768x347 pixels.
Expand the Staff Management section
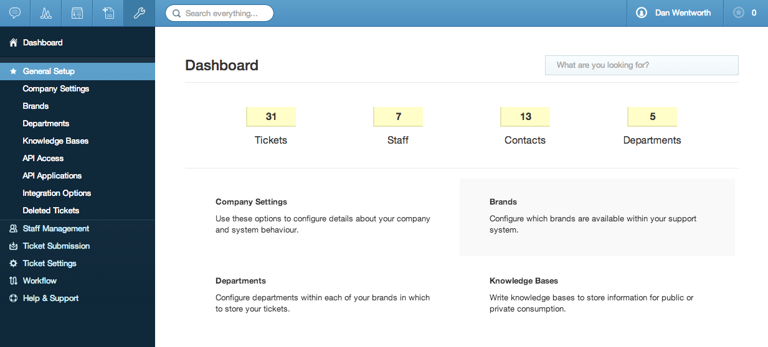pos(77,228)
